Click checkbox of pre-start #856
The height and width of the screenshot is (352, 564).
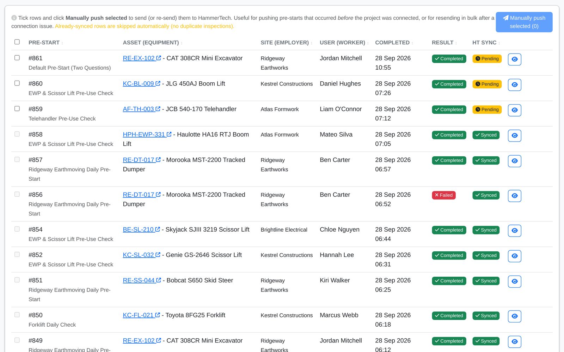coord(17,194)
